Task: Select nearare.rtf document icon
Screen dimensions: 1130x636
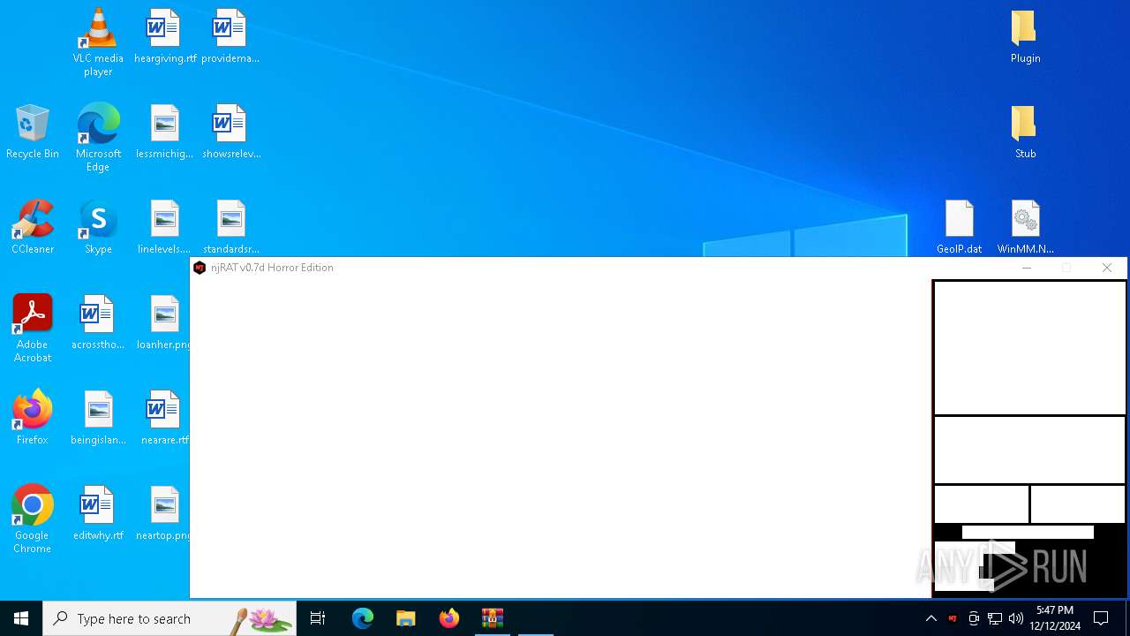Action: coord(164,418)
